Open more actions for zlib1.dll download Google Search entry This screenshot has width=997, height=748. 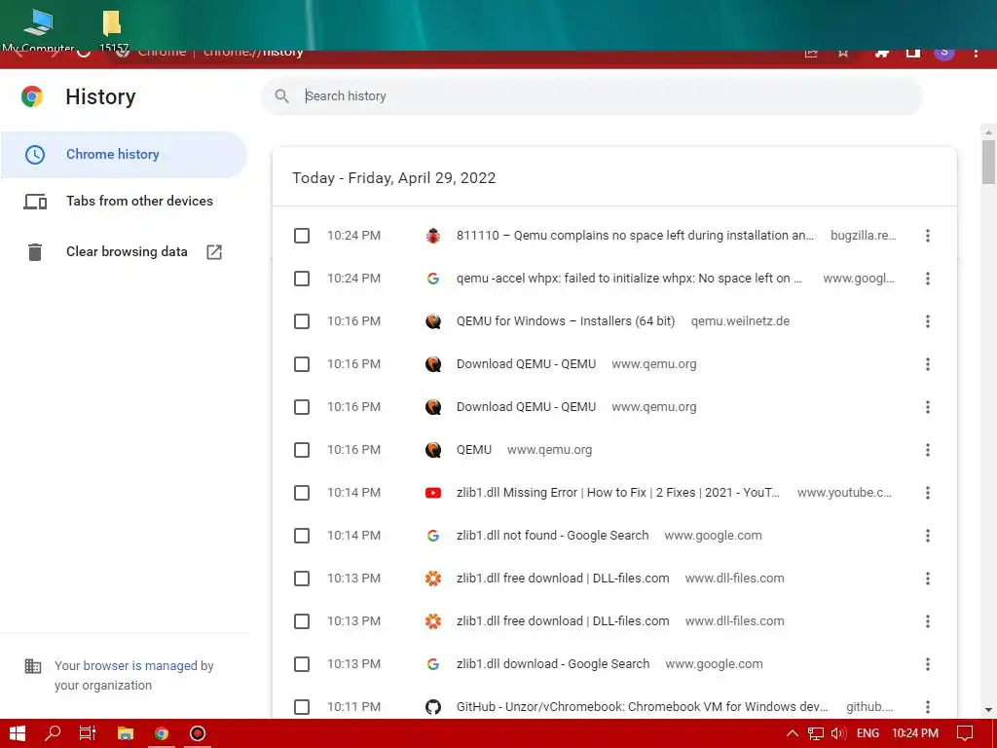coord(928,664)
